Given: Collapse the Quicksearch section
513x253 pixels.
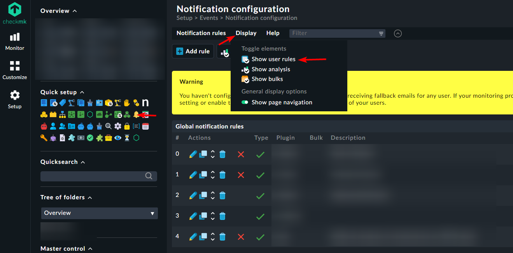Looking at the screenshot, I should click(83, 162).
